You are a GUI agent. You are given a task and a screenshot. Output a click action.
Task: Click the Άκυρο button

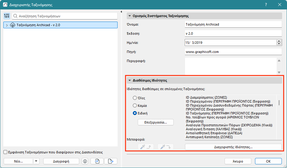coord(238,161)
